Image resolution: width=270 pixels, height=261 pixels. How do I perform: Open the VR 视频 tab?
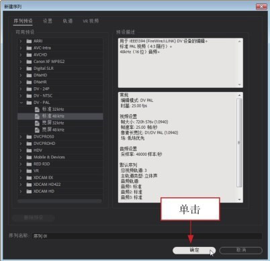(91, 21)
